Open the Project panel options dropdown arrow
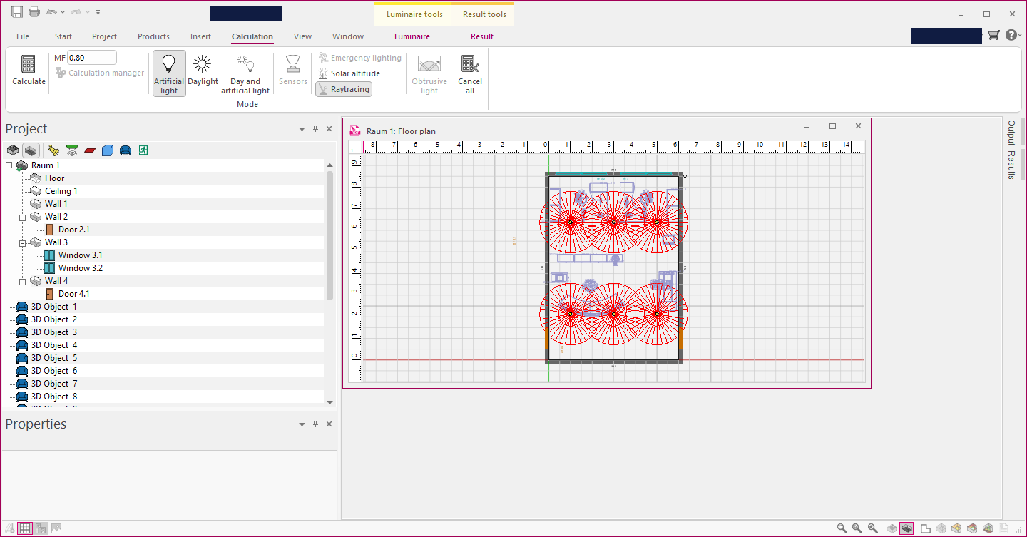This screenshot has height=537, width=1027. point(302,129)
